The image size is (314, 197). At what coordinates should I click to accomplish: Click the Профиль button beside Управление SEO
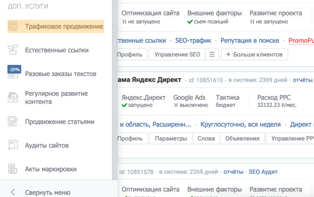(132, 54)
